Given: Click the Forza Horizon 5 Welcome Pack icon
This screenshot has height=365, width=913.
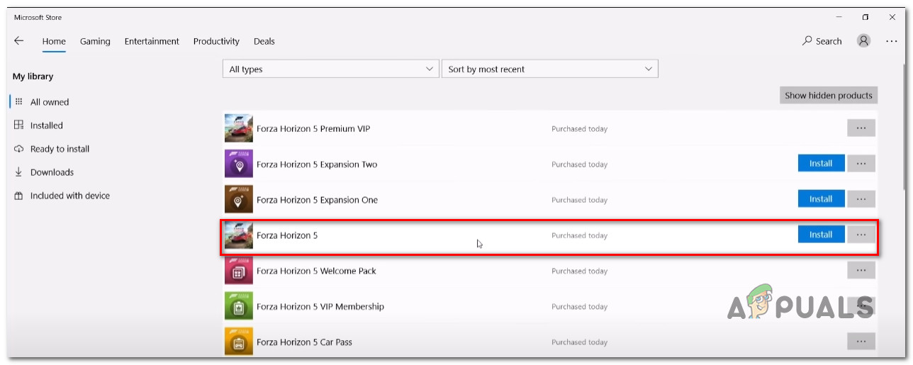Looking at the screenshot, I should (238, 271).
